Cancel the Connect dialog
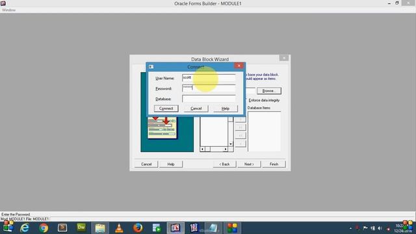Image resolution: width=416 pixels, height=234 pixels. [196, 109]
